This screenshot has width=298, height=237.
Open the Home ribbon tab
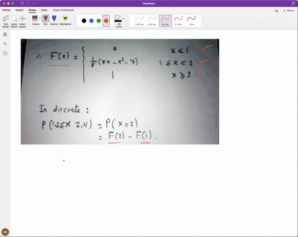click(6, 10)
